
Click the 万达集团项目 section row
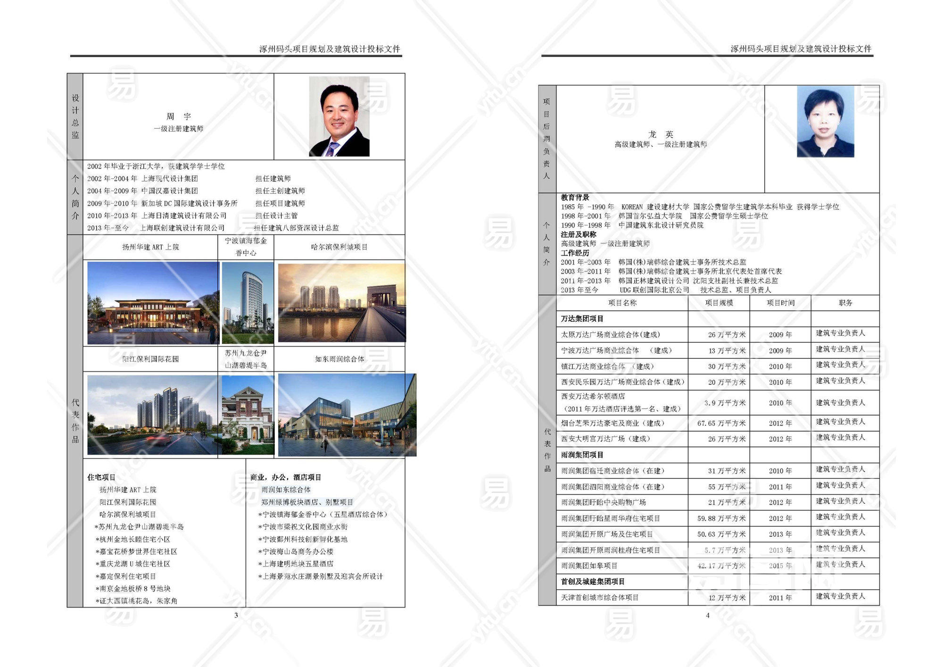(582, 319)
